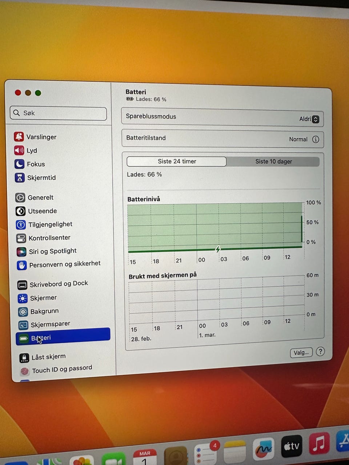Open Bakgrunn wallpaper icon

(23, 312)
